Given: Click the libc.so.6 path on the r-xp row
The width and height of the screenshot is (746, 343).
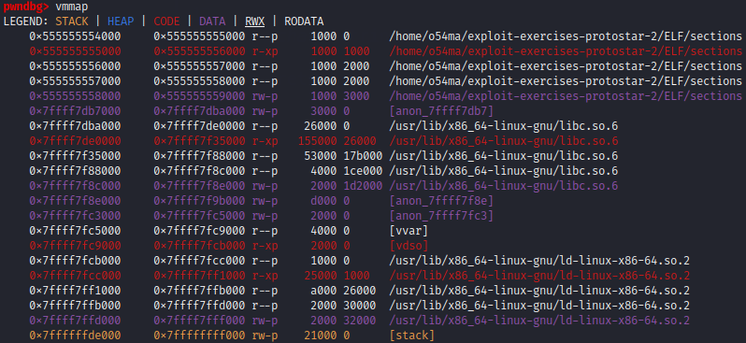Looking at the screenshot, I should (x=503, y=141).
